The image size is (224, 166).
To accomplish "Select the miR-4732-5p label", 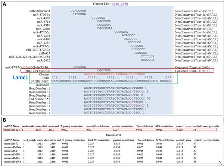I will click(41, 32).
